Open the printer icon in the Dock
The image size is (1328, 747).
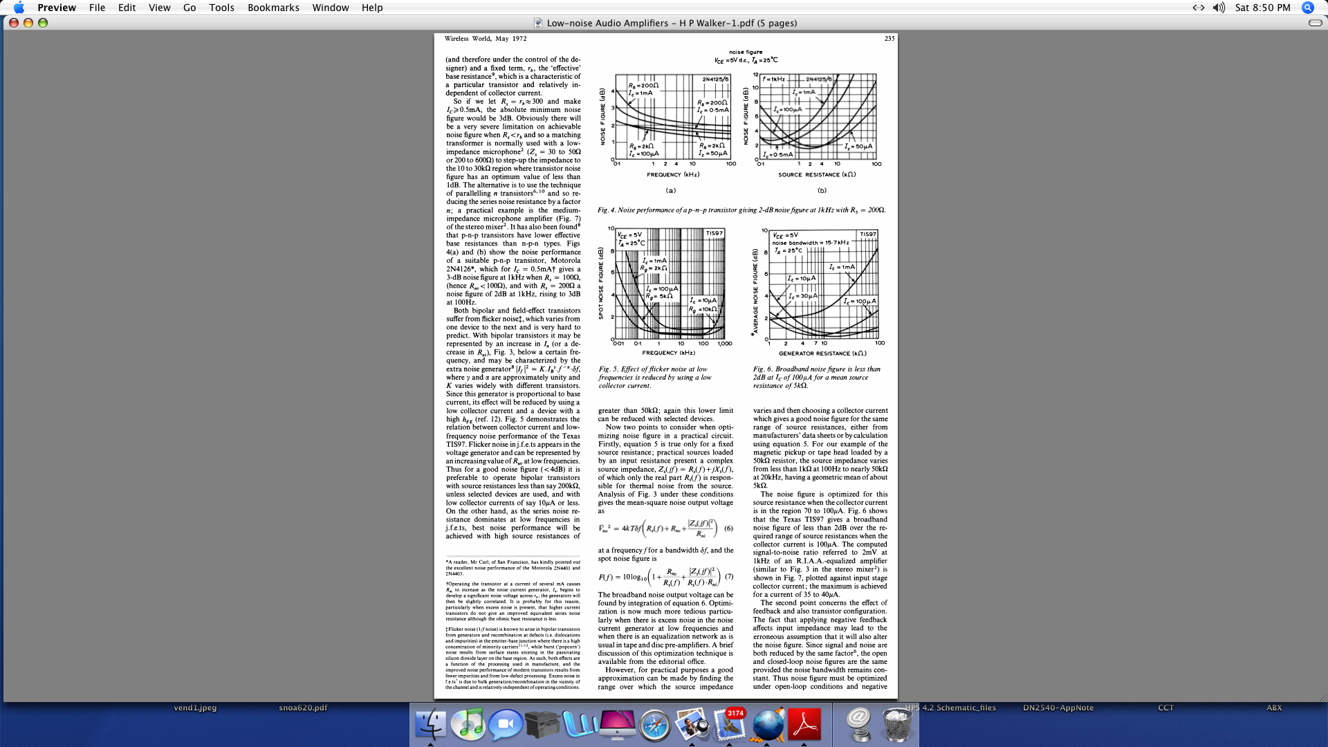pos(543,725)
